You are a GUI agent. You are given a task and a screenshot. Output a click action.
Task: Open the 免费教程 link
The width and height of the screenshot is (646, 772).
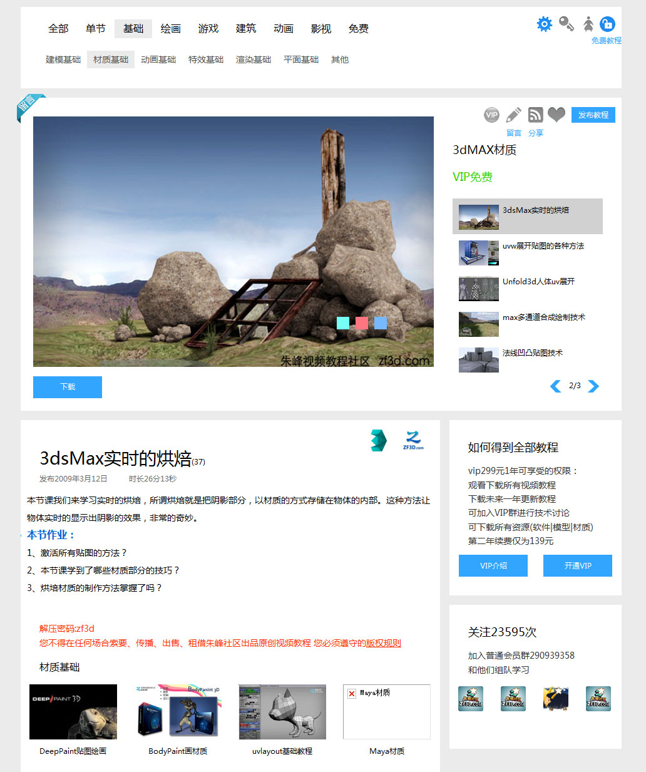tap(607, 41)
